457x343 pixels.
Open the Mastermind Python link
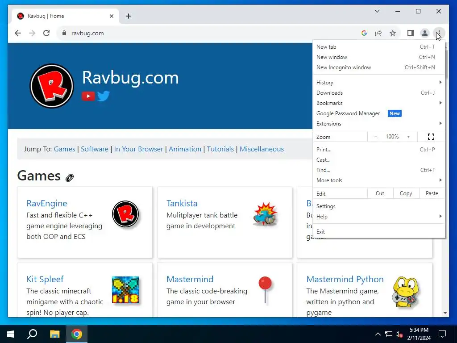(345, 279)
